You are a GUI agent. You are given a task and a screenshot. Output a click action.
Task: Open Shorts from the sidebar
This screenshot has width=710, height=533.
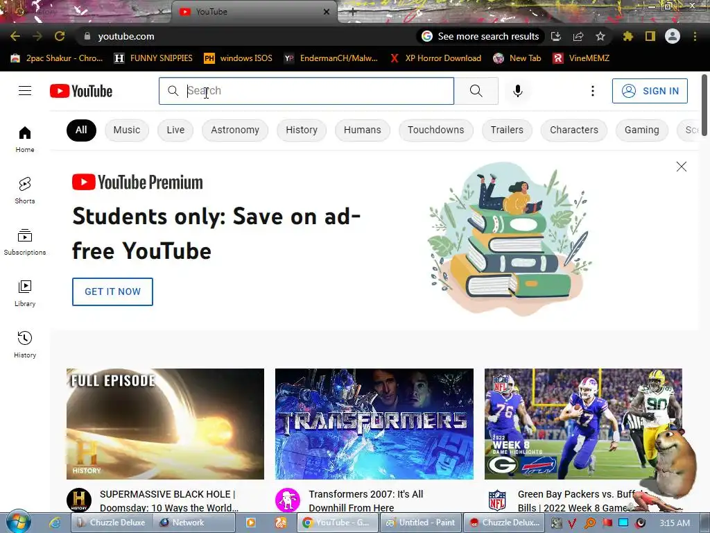[x=25, y=190]
